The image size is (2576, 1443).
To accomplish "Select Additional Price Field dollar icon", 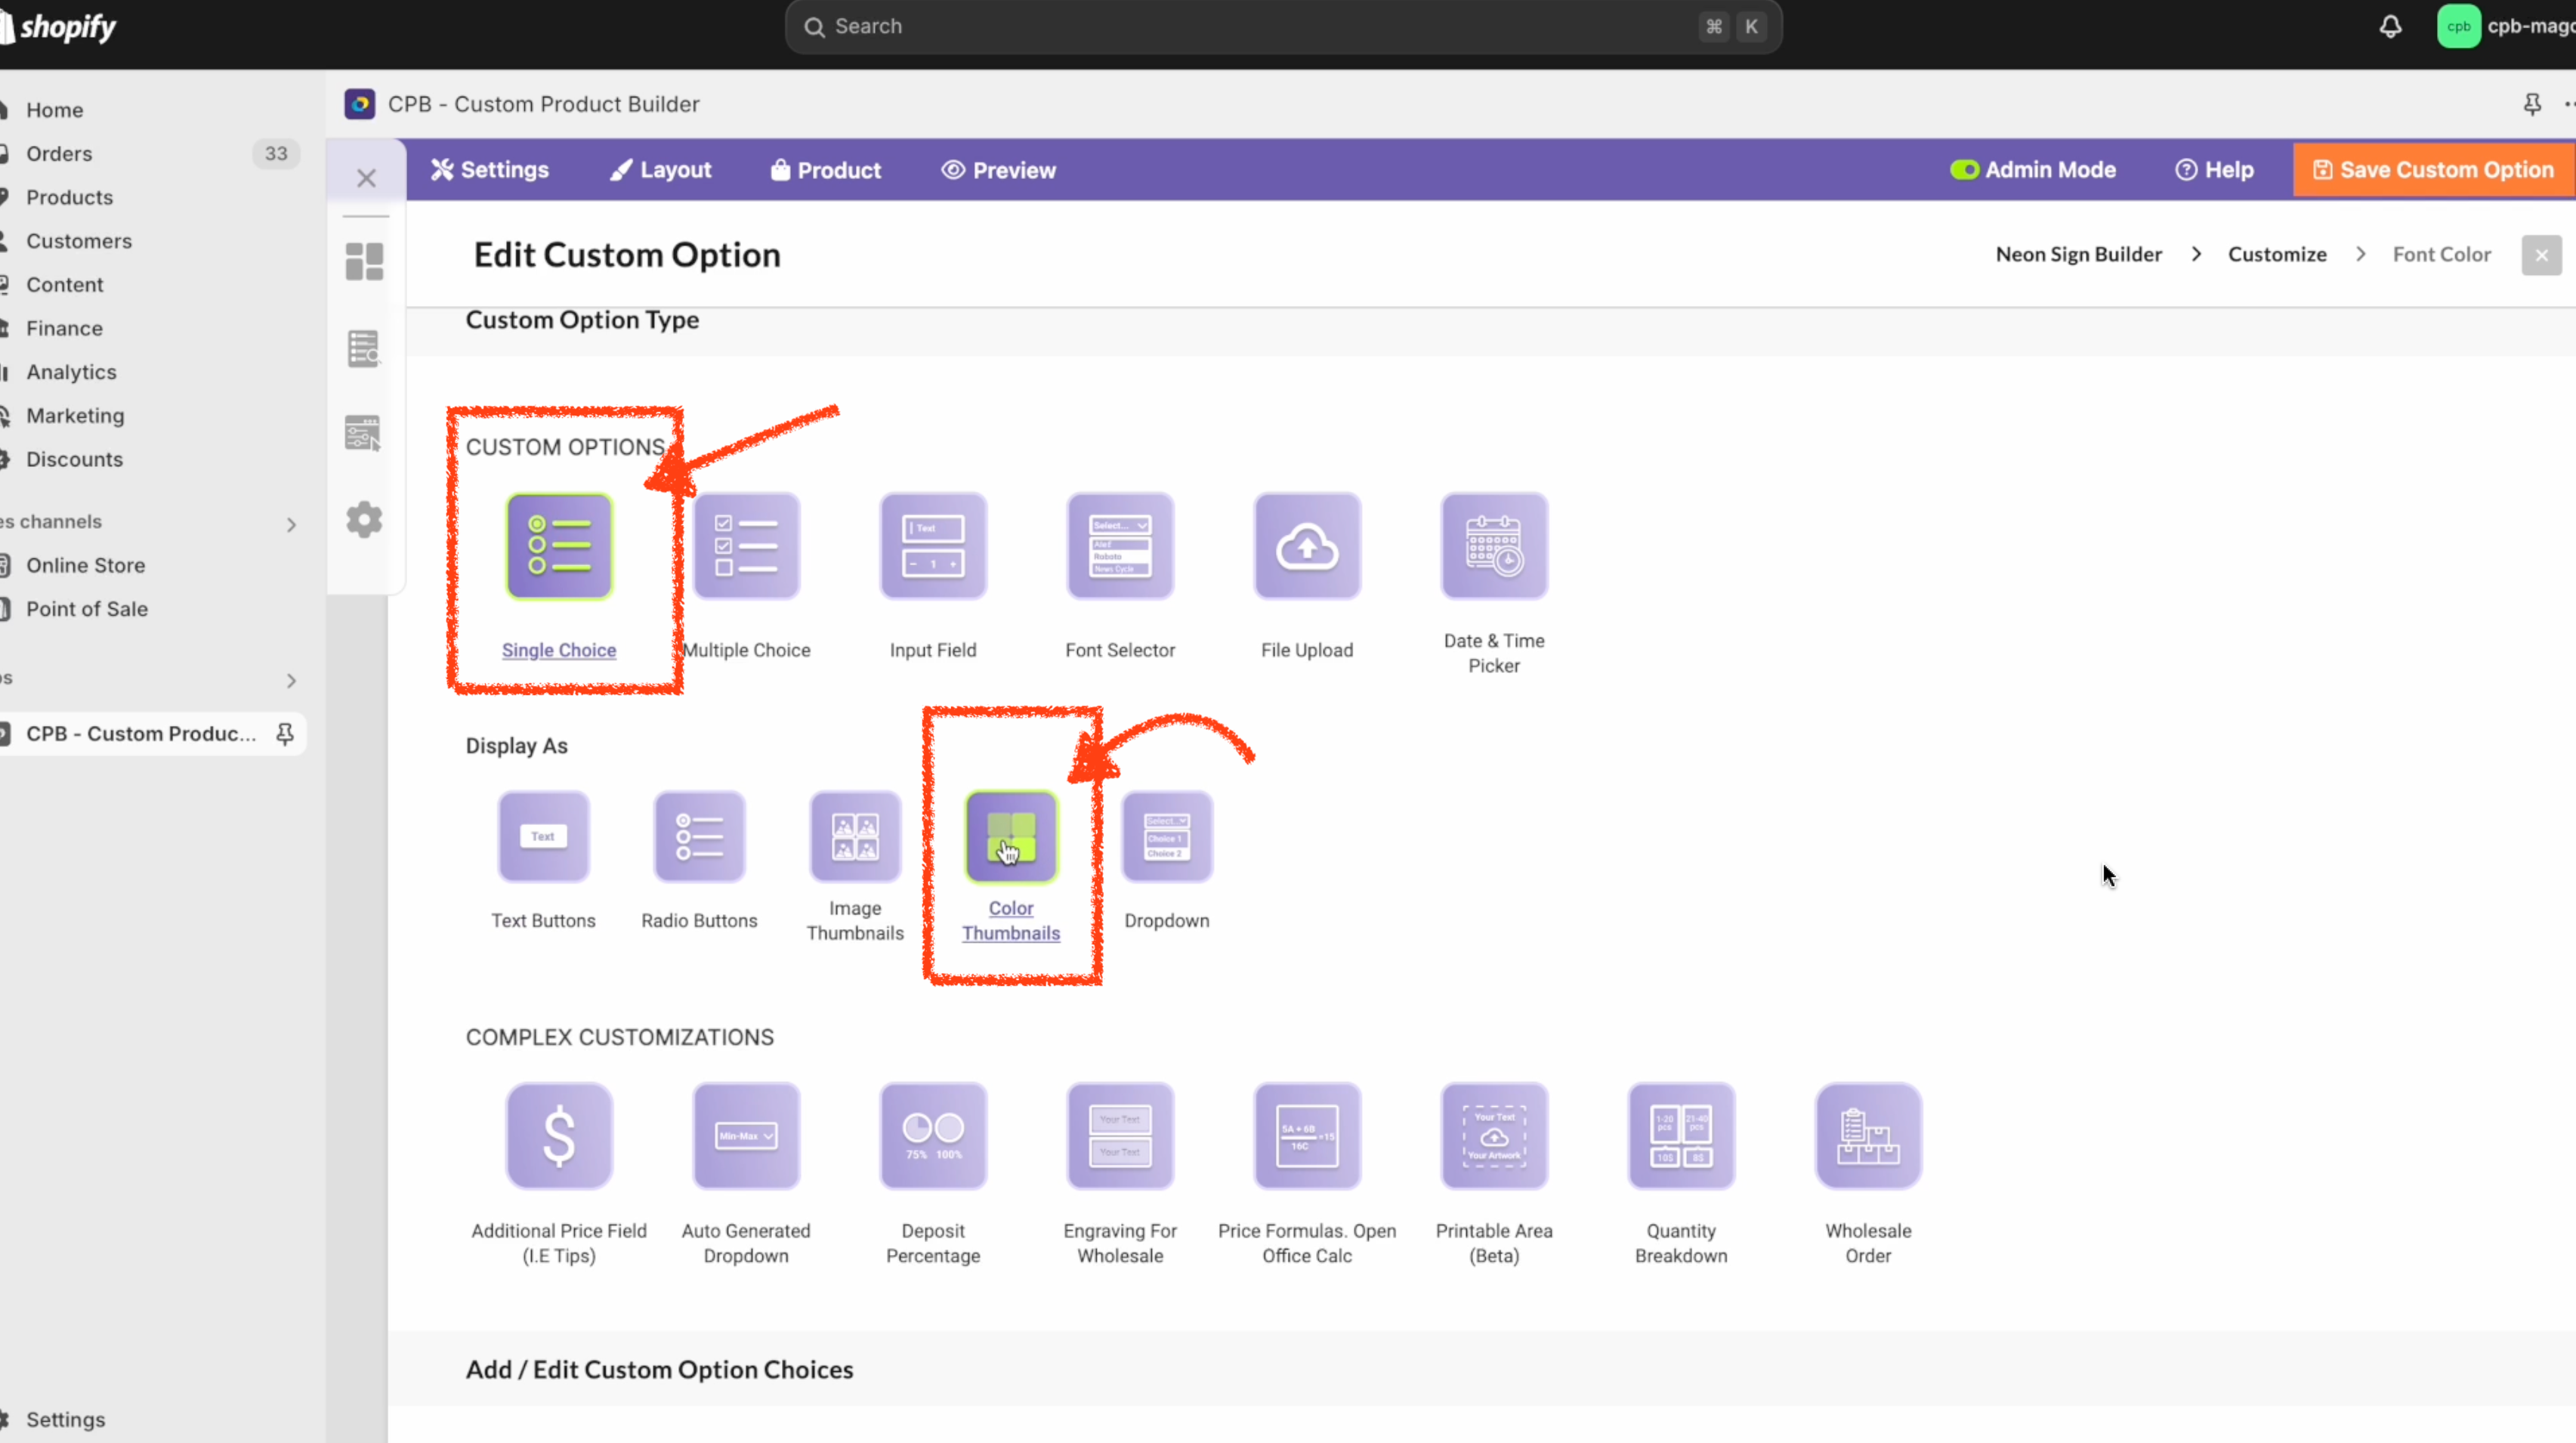I will (x=559, y=1136).
